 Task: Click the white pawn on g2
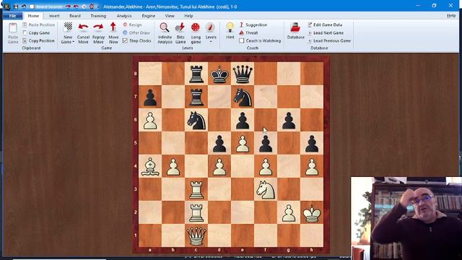[x=289, y=212]
